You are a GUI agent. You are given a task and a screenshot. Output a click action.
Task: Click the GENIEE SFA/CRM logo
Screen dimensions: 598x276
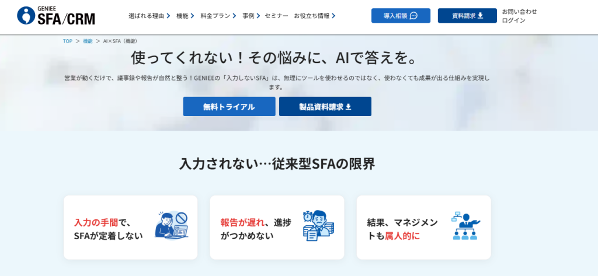click(x=56, y=16)
